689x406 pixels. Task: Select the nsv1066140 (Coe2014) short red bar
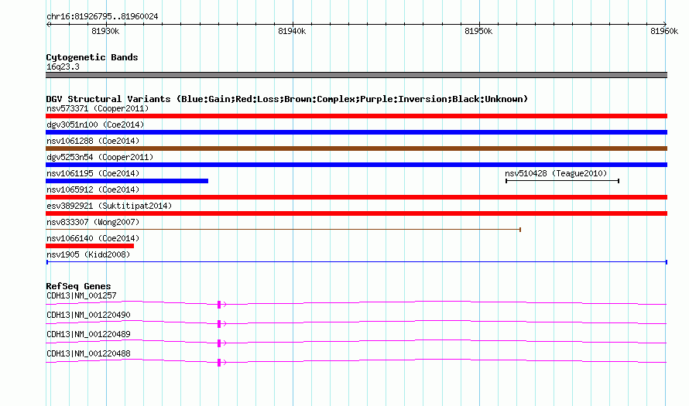pos(90,246)
